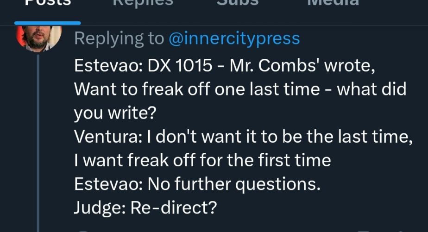
Task: Follow the @innercitypress mention link
Action: pos(234,38)
